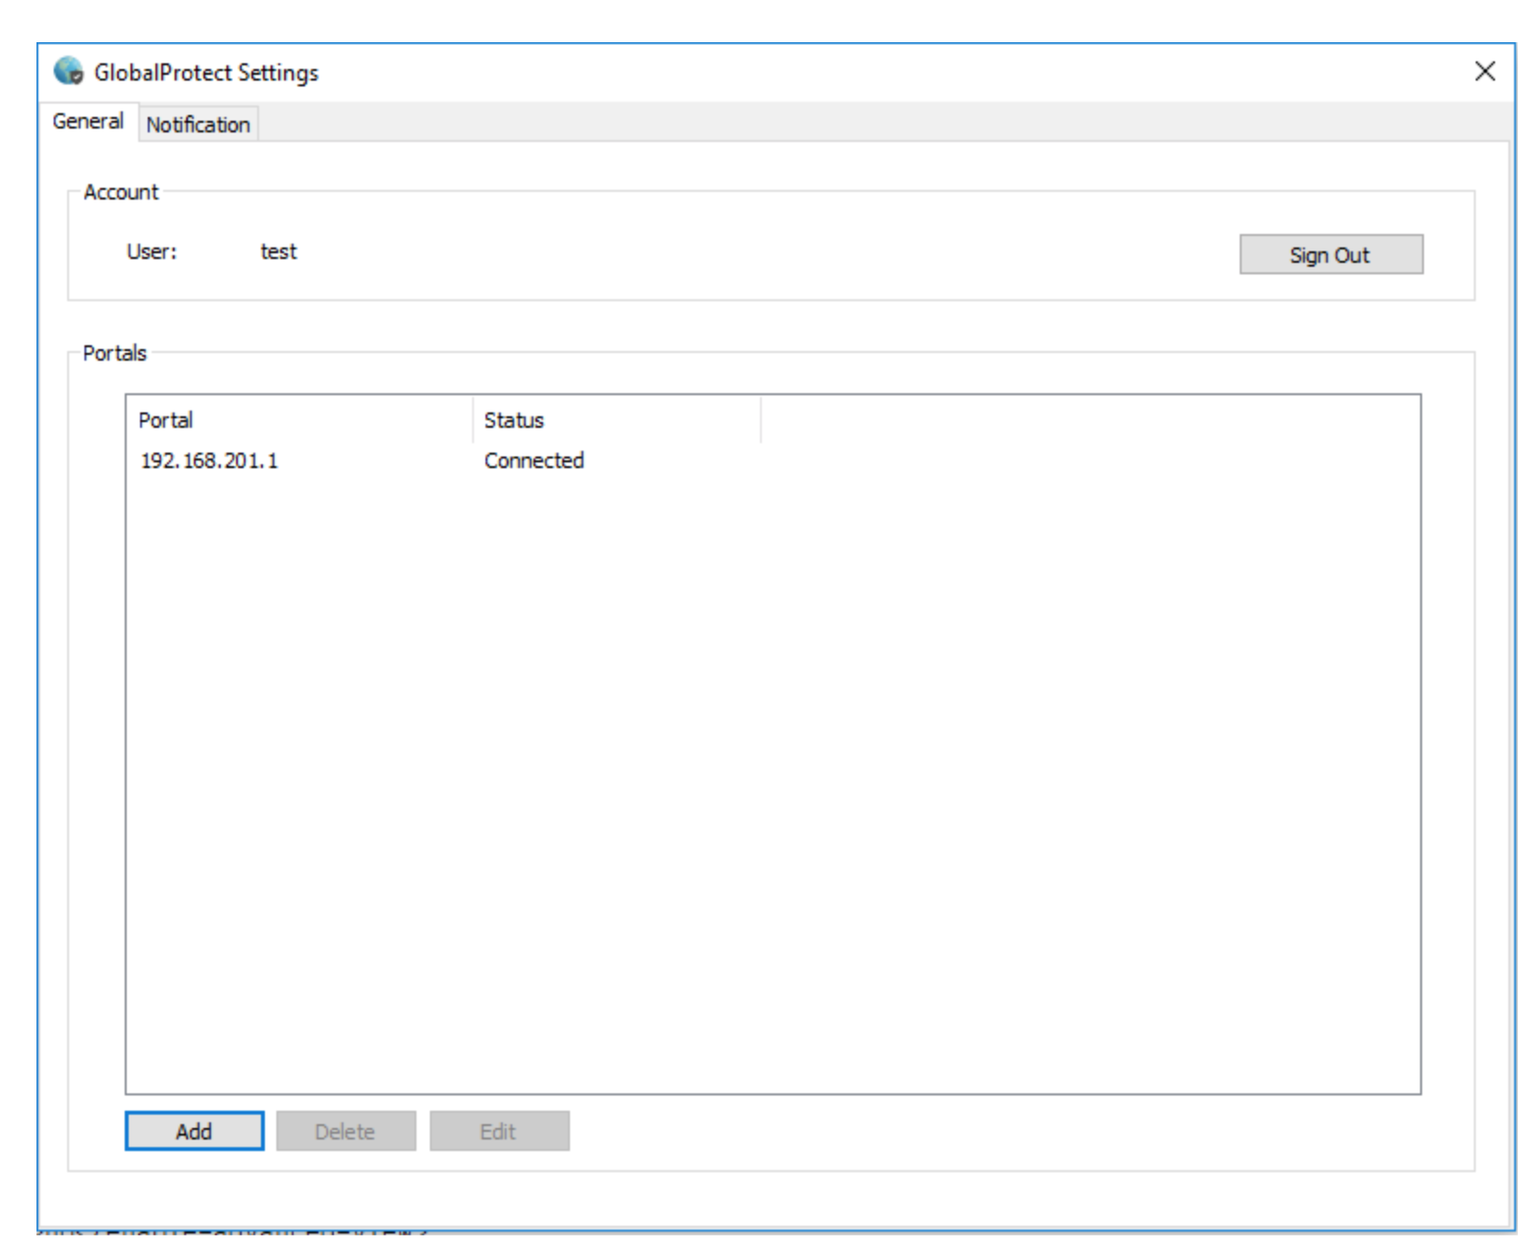The image size is (1518, 1245).
Task: Click the GlobalProtect globe icon in title bar
Action: tap(69, 71)
